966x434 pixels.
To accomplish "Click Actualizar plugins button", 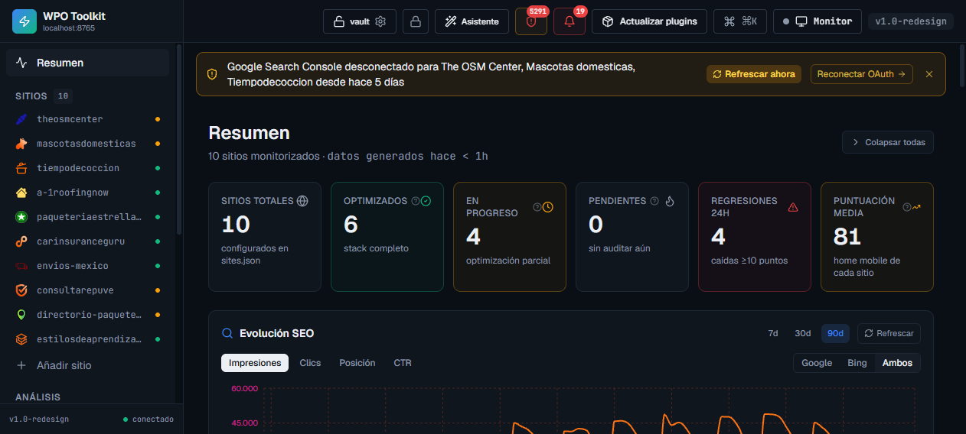I will click(649, 21).
